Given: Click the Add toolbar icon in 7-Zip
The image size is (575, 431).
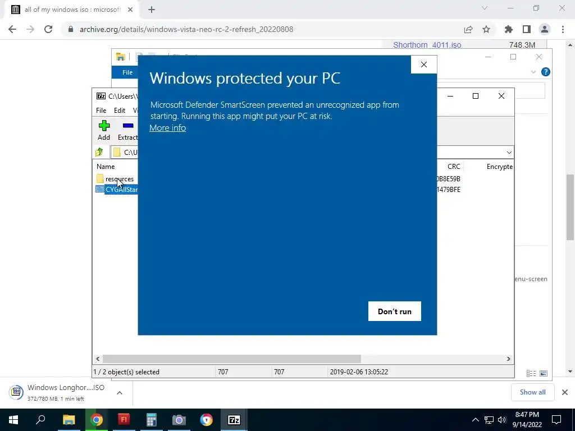Looking at the screenshot, I should point(104,130).
